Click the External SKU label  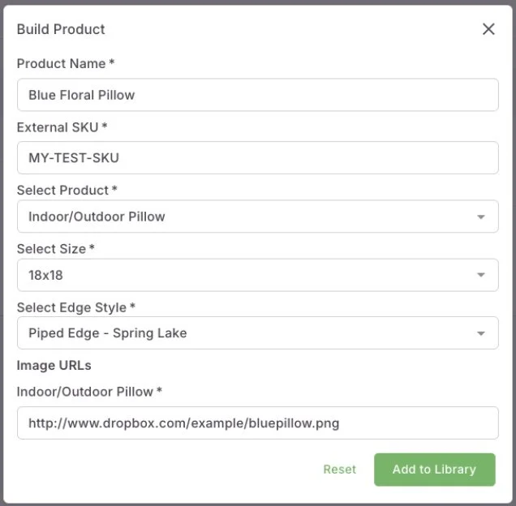[62, 127]
